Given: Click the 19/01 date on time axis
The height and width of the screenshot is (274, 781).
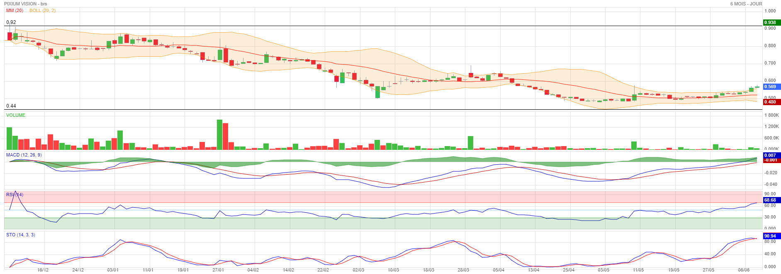Looking at the screenshot, I should [x=183, y=270].
